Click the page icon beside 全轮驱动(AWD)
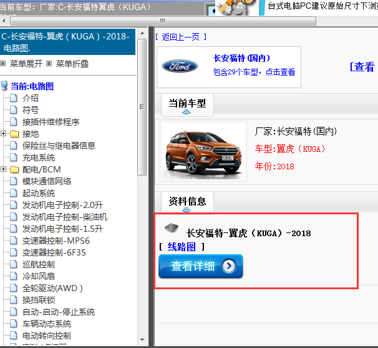 (x=14, y=288)
